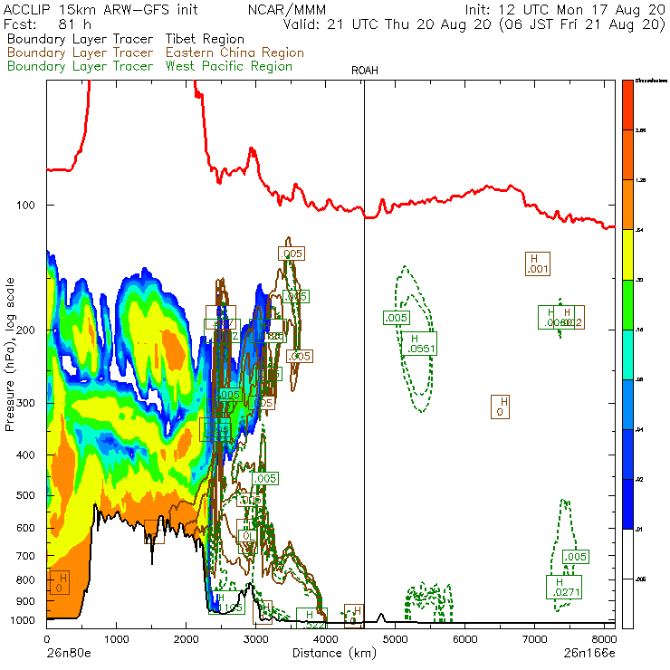Click the '26n80e' start coordinate label
Screen dimensions: 670x670
point(68,653)
